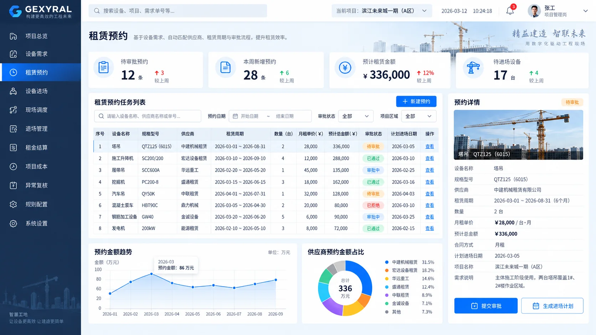Image resolution: width=596 pixels, height=335 pixels.
Task: Click the 现场调度 sidebar icon
Action: pos(13,110)
